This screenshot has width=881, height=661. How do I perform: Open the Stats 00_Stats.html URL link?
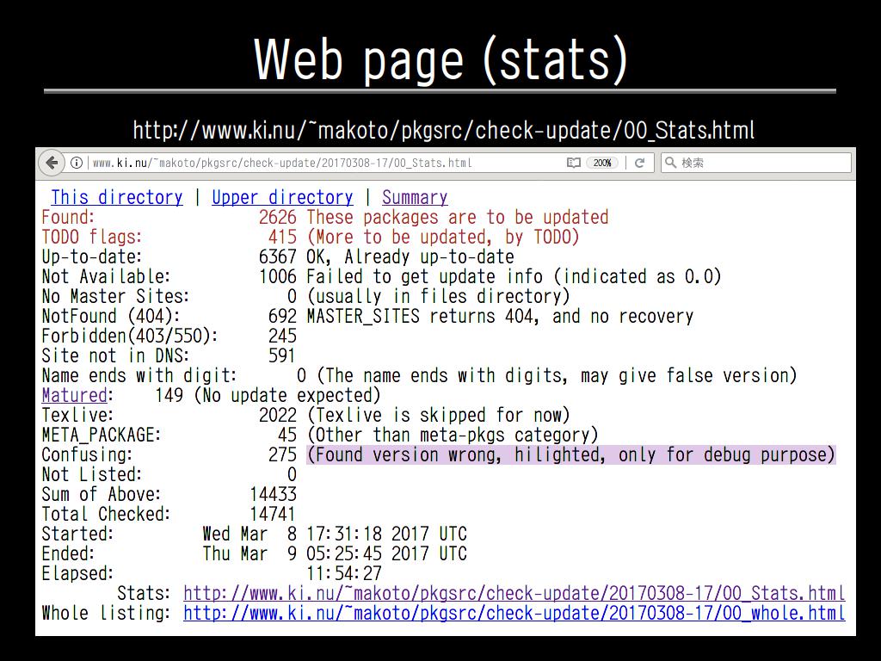point(514,594)
